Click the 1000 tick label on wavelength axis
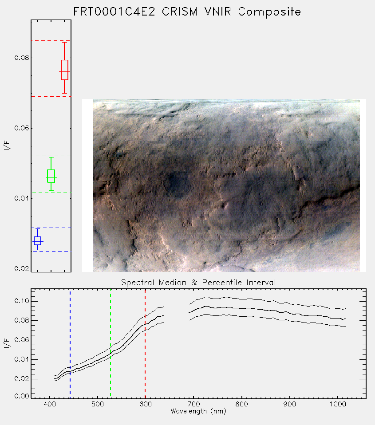This screenshot has height=425, width=375. point(338,404)
